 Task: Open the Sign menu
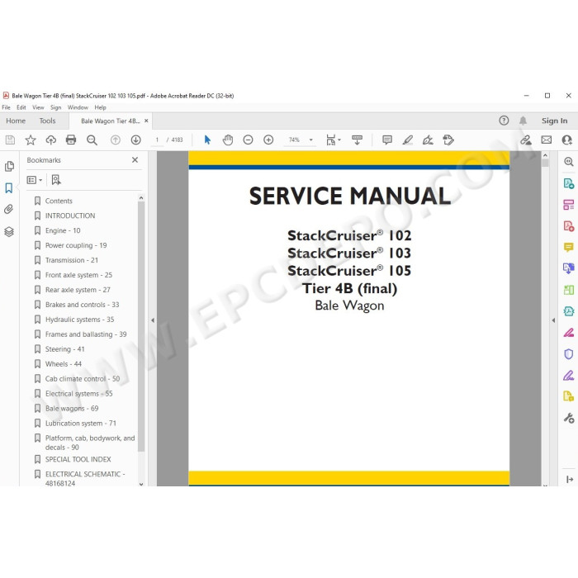tap(55, 107)
